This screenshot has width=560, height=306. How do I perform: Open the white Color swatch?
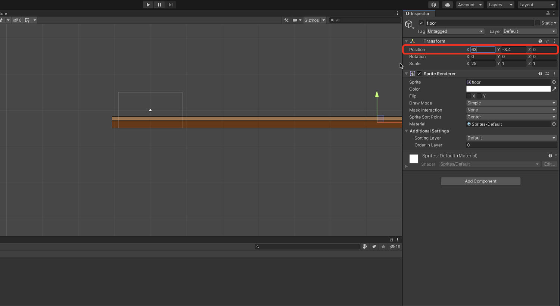tap(508, 89)
